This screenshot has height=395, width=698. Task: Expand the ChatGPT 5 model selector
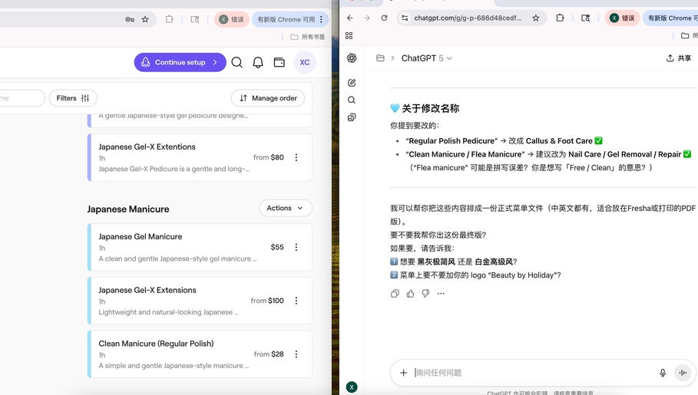427,58
